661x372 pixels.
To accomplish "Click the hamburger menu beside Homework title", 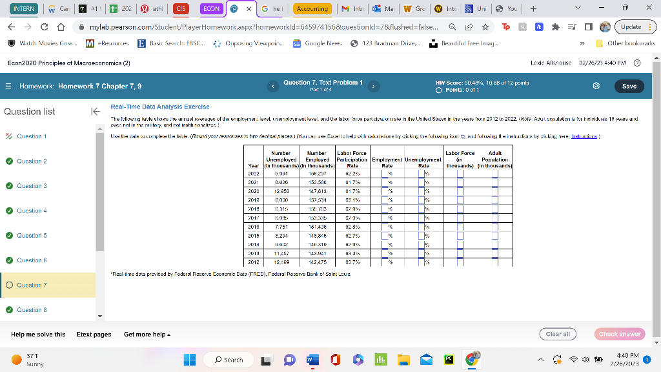I will [8, 85].
